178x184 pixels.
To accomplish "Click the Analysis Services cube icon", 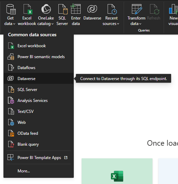I will 11,100.
